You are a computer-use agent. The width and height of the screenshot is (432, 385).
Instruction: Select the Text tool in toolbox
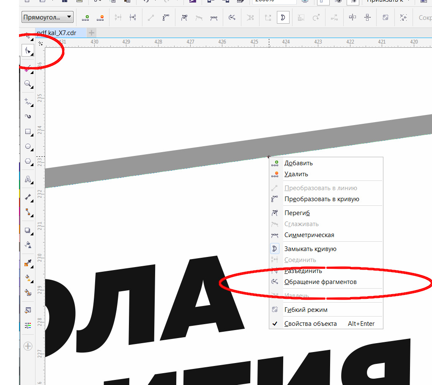[x=28, y=179]
